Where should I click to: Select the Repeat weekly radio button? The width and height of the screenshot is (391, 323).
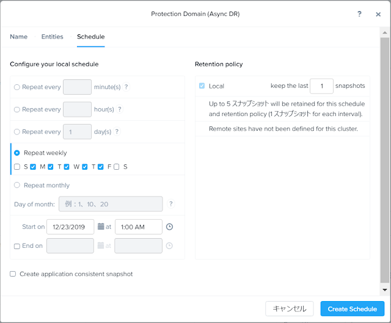point(17,153)
